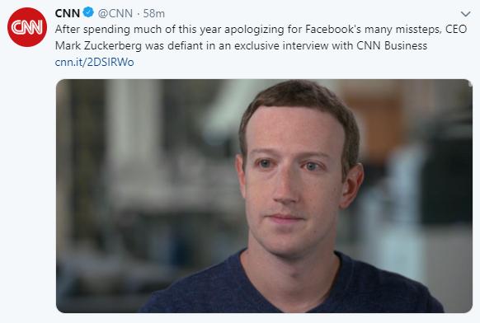480x323 pixels.
Task: Open the 58m timestamp permalink
Action: pyautogui.click(x=153, y=13)
